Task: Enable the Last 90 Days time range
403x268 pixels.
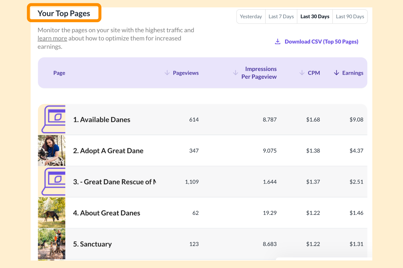Action: click(x=350, y=16)
